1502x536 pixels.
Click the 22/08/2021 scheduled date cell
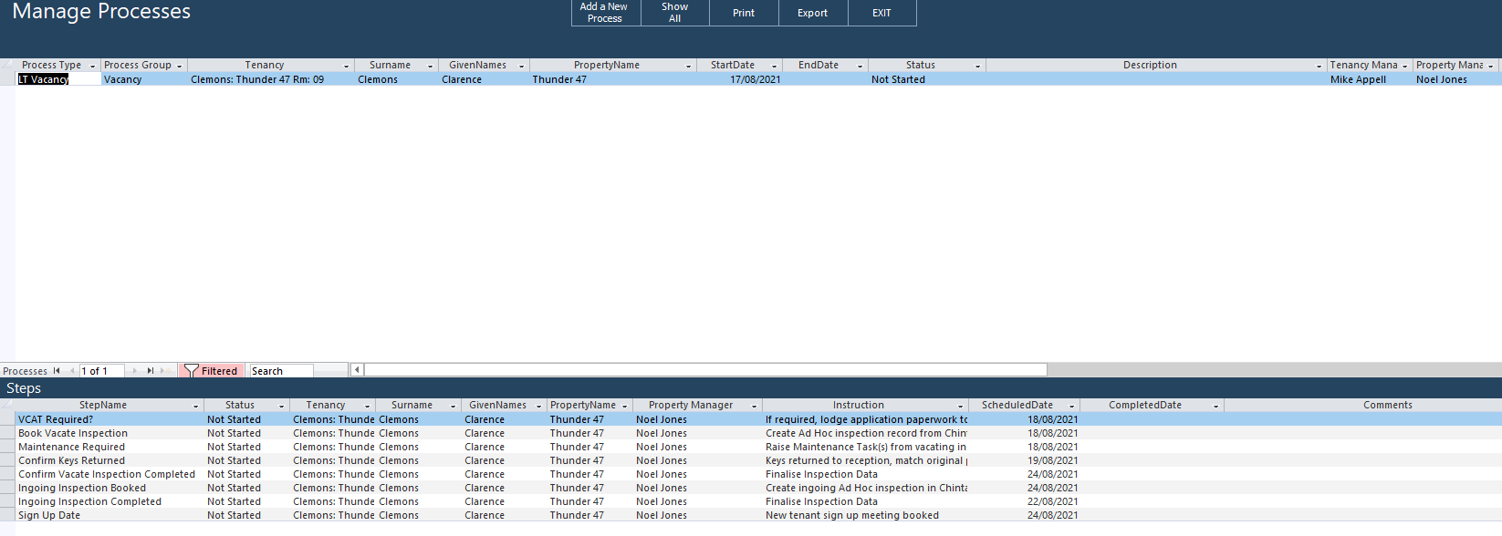tap(1024, 501)
